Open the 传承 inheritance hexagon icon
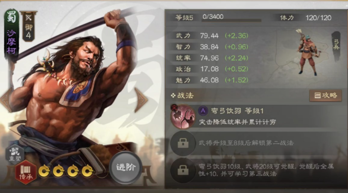This screenshot has width=348, height=193. click(26, 172)
